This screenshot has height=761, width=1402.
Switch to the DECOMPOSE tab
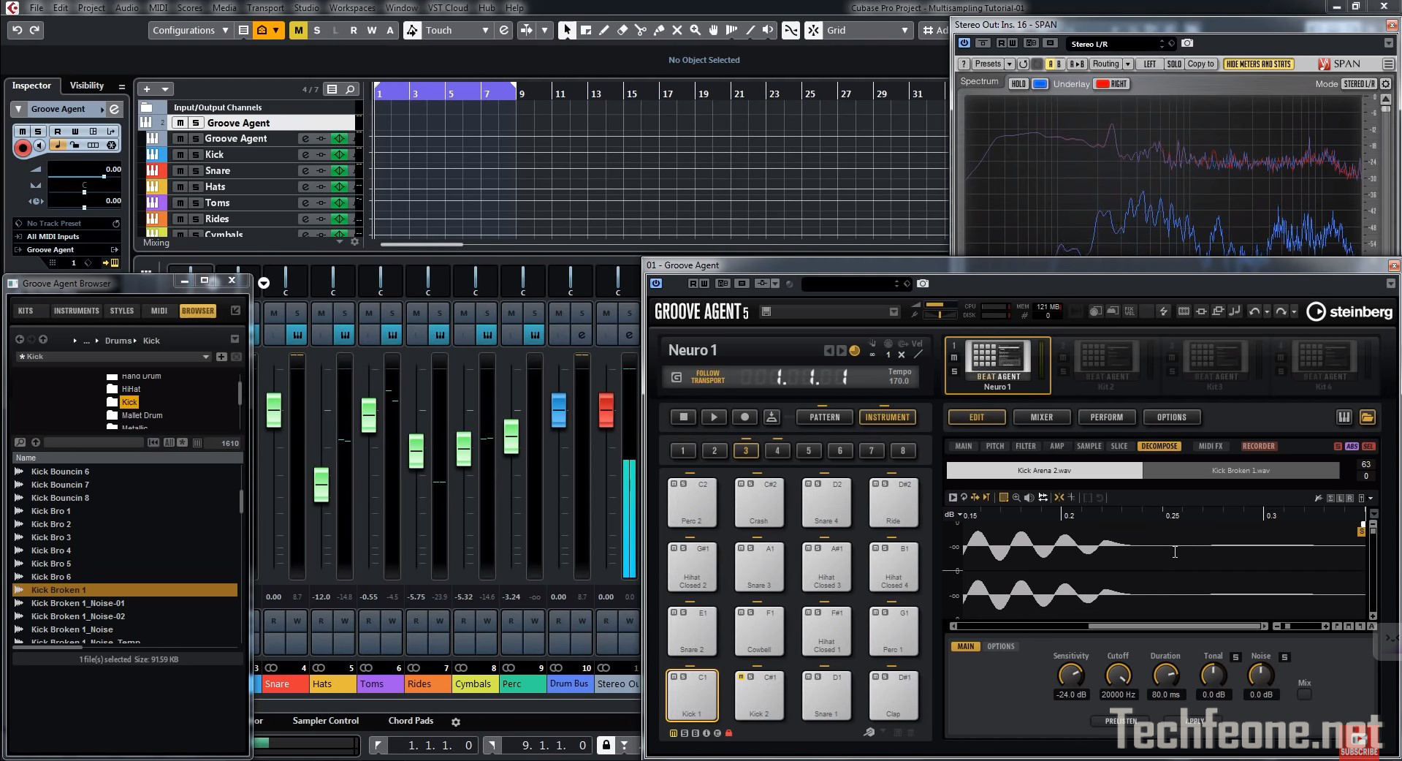click(x=1159, y=446)
